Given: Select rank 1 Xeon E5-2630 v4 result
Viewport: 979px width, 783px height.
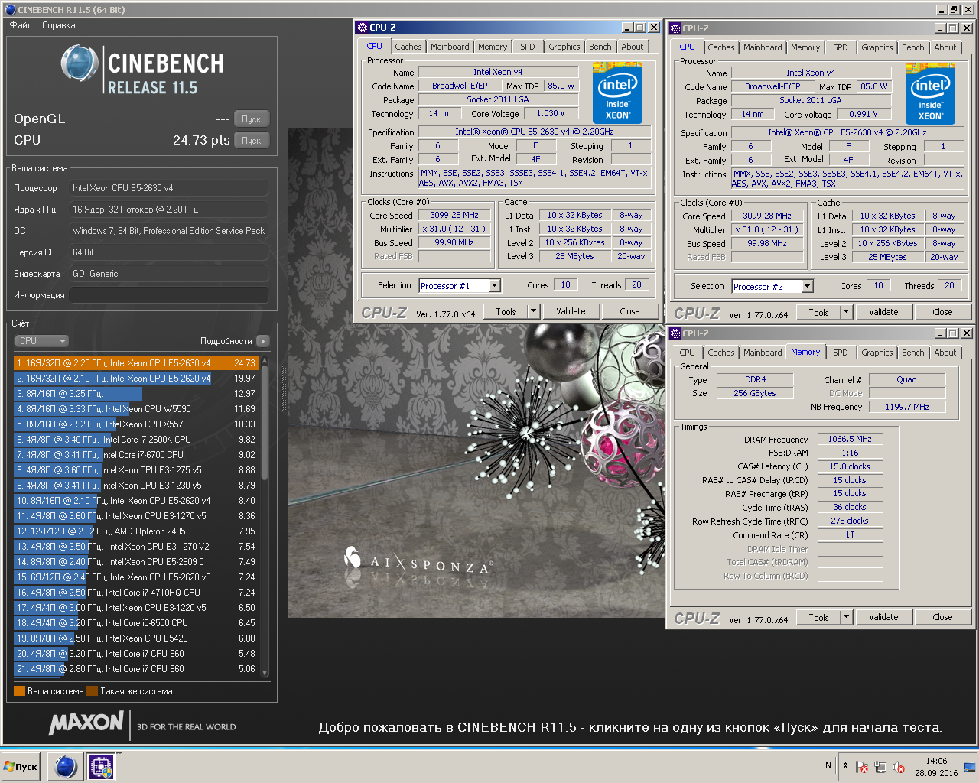Looking at the screenshot, I should coord(136,363).
